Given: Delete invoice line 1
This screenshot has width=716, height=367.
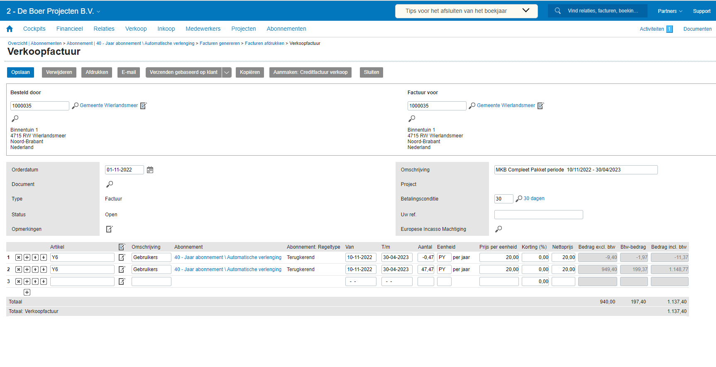Looking at the screenshot, I should click(19, 257).
